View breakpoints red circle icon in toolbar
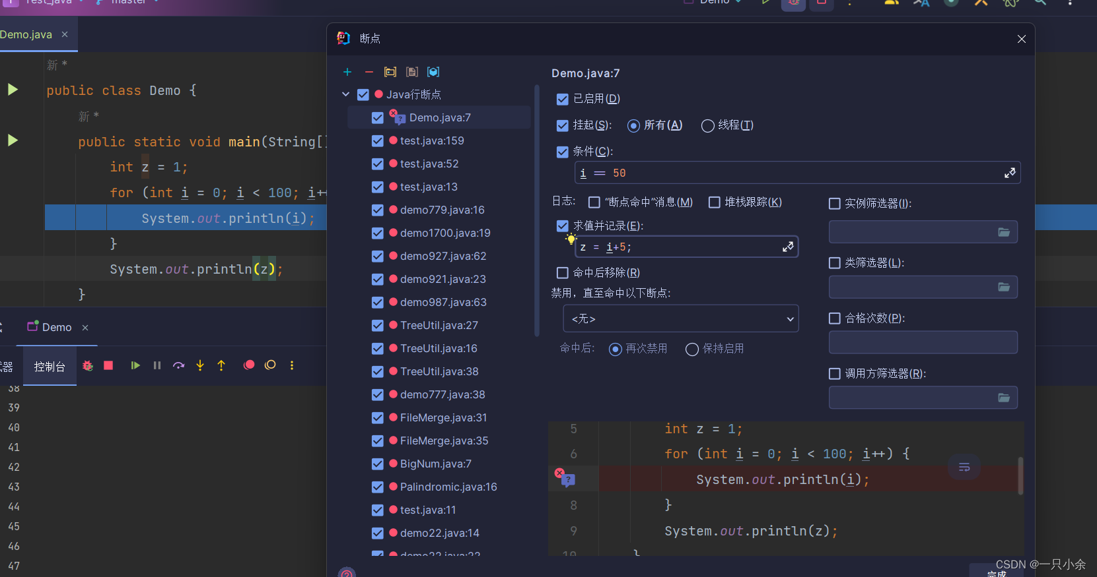Screen dimensions: 1097x577 (249, 365)
